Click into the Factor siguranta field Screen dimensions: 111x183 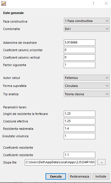pyautogui.click(x=79, y=65)
